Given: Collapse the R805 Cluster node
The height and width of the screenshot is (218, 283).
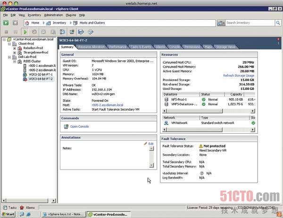Looking at the screenshot, I should (x=15, y=61).
